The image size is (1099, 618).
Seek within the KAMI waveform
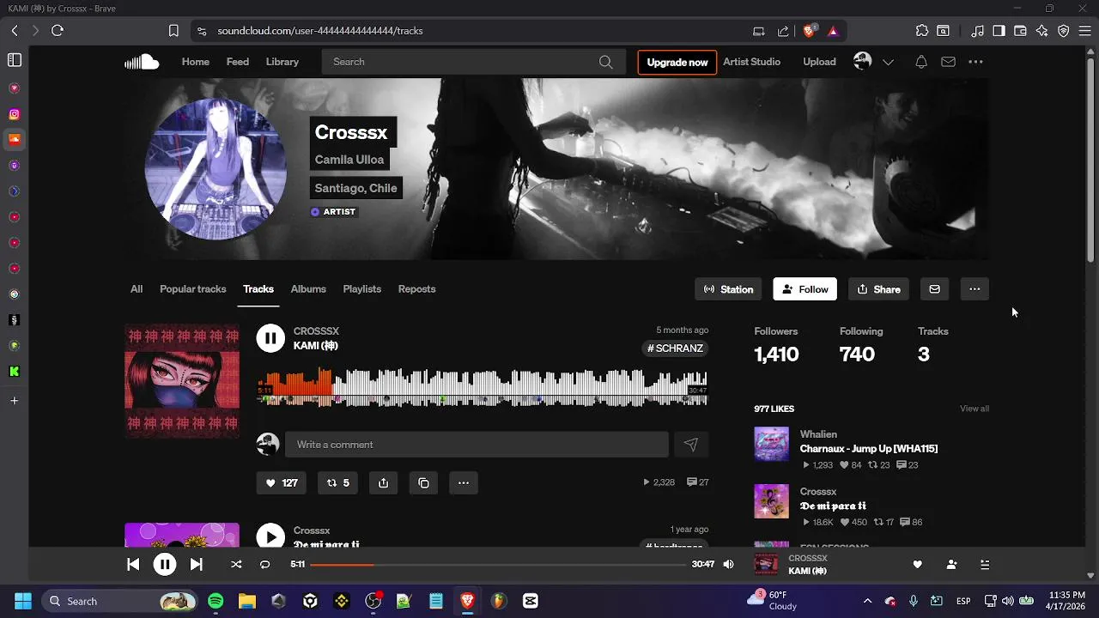click(x=483, y=386)
